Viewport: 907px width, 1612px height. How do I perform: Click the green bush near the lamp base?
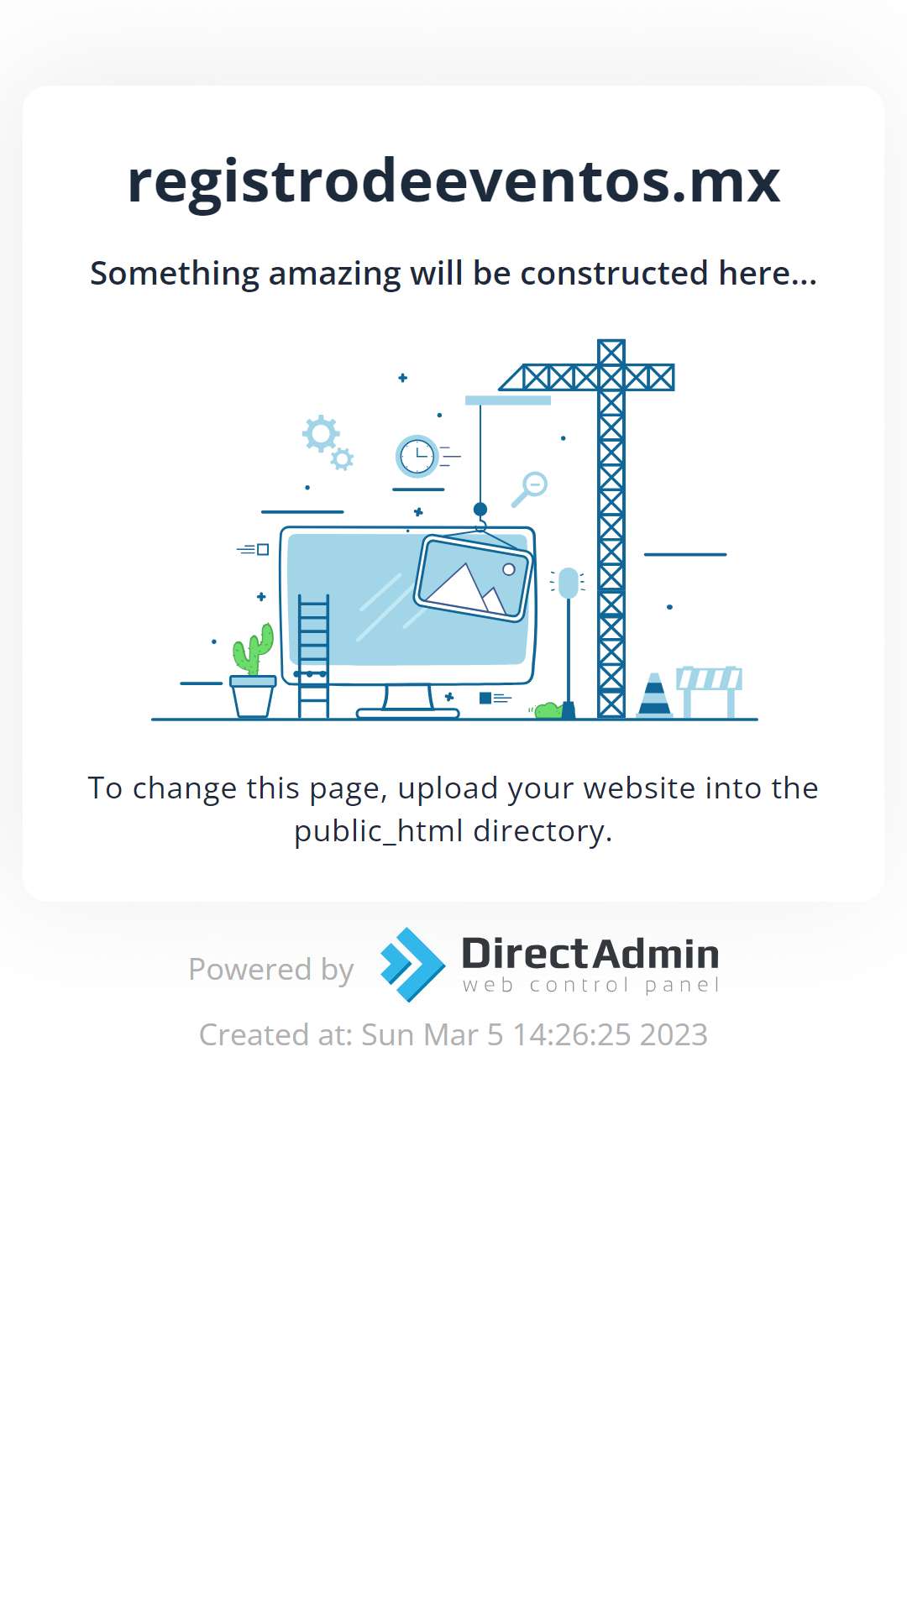pos(548,710)
